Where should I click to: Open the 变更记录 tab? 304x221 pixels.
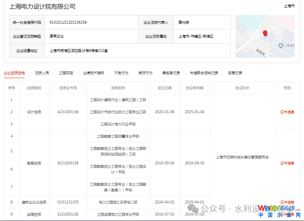(235, 73)
